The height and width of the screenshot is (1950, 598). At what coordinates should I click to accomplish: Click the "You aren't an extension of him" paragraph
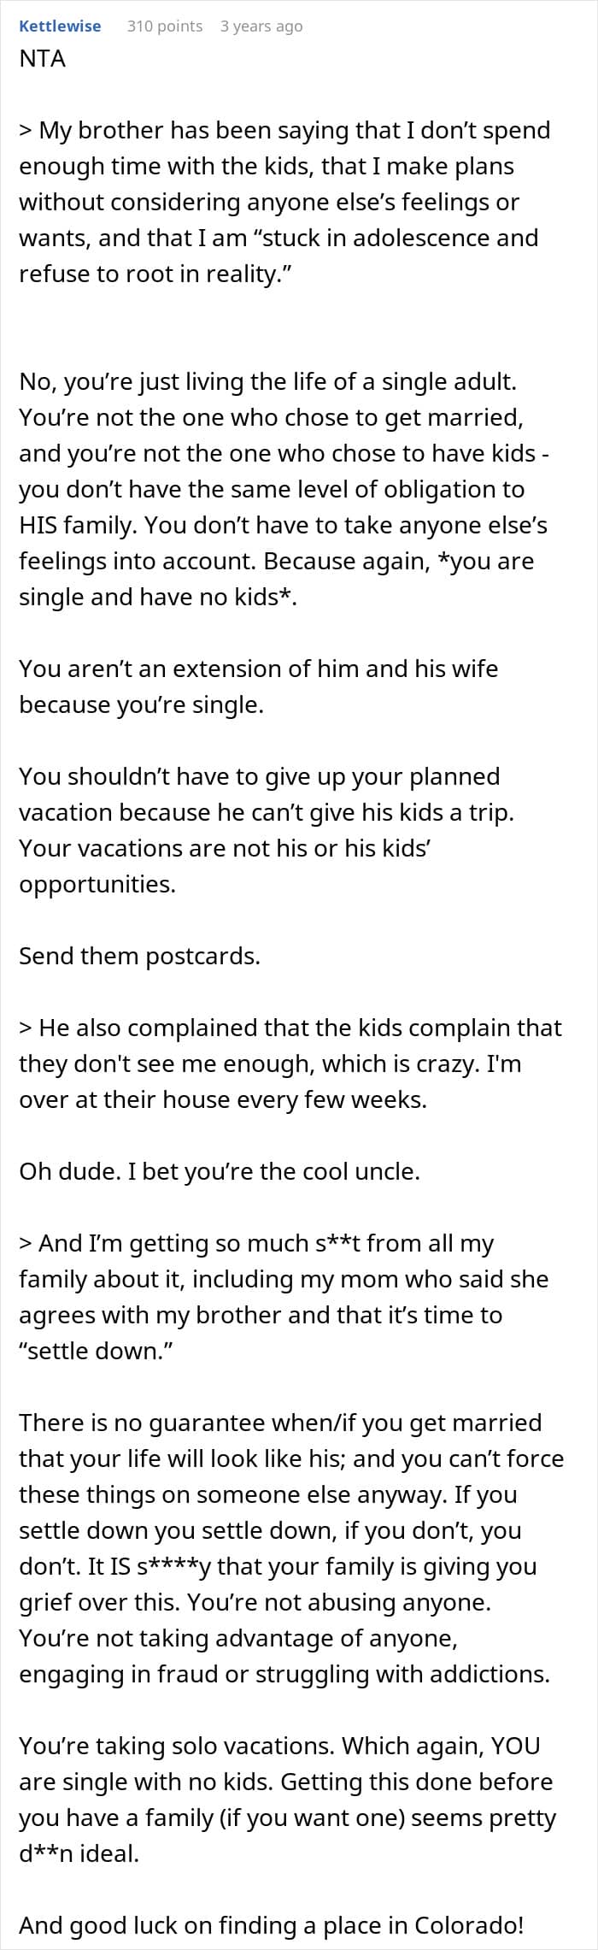(258, 687)
